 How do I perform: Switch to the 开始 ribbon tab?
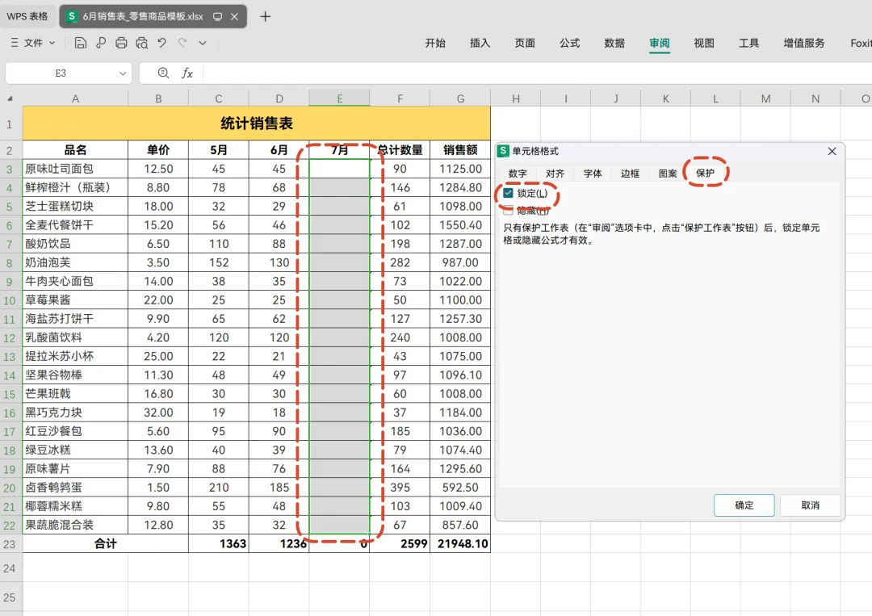pyautogui.click(x=435, y=43)
